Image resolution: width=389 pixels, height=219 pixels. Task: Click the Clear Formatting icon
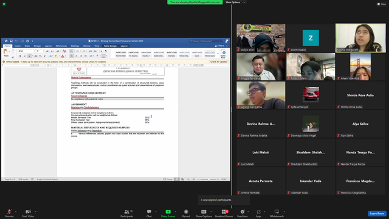[64, 51]
